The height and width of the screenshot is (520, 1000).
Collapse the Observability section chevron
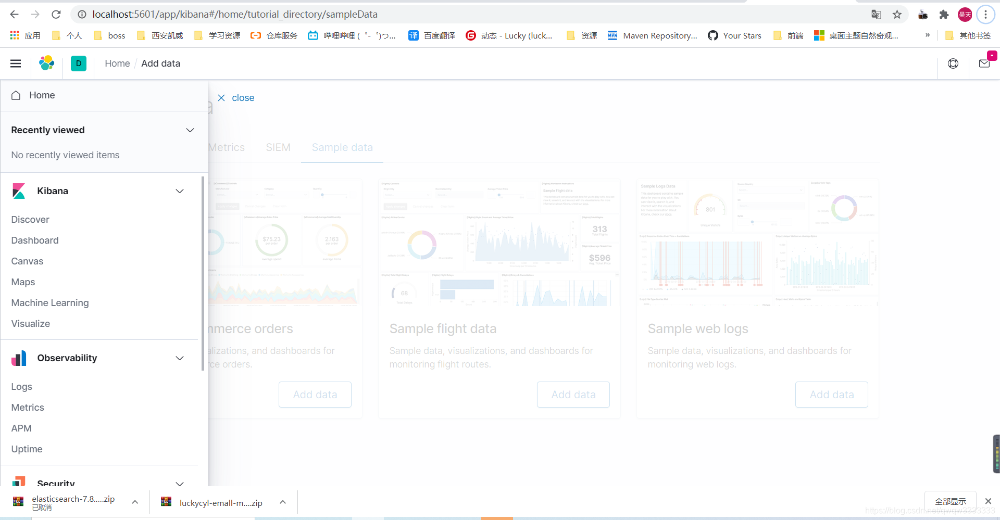tap(180, 358)
